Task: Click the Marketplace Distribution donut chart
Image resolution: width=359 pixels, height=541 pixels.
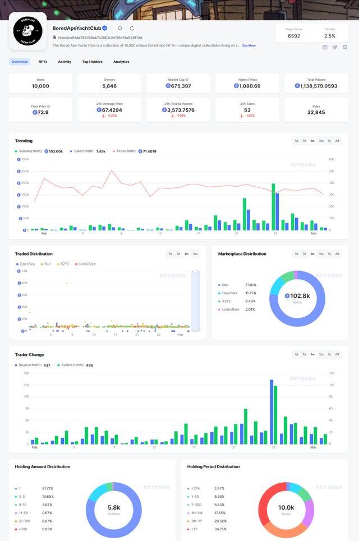Action: (x=297, y=298)
